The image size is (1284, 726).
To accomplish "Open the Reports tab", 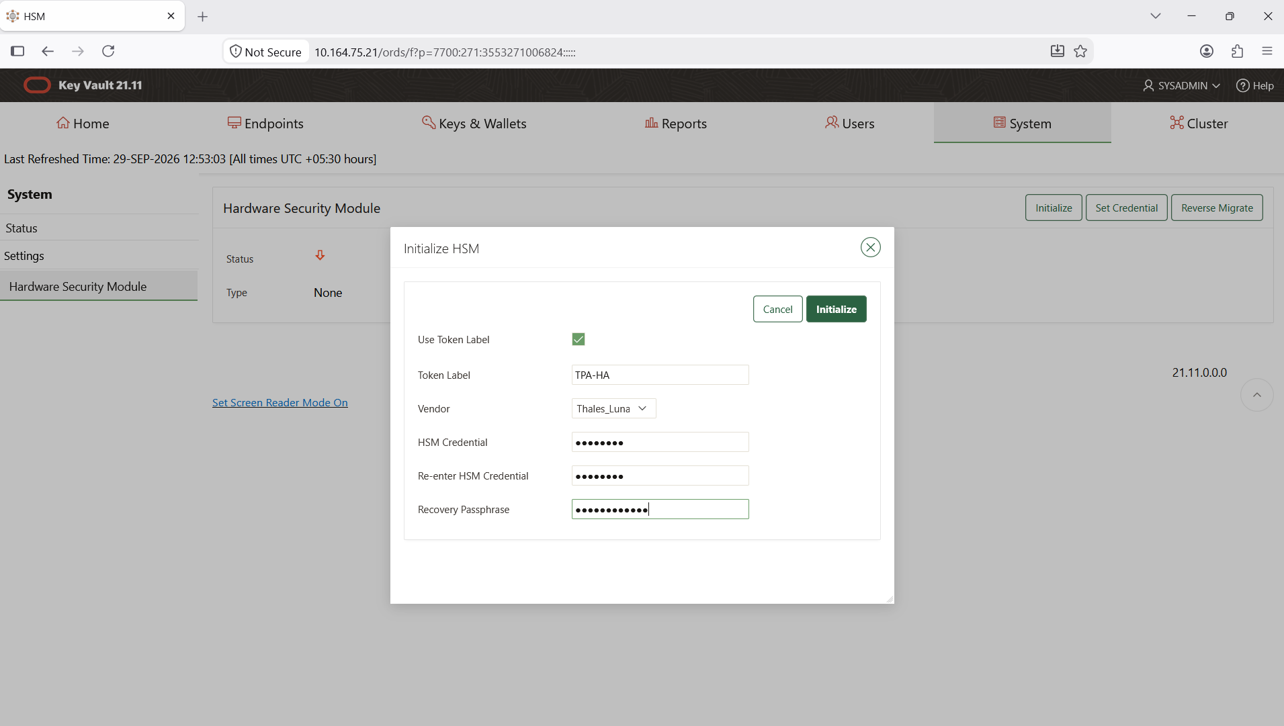I will click(676, 123).
